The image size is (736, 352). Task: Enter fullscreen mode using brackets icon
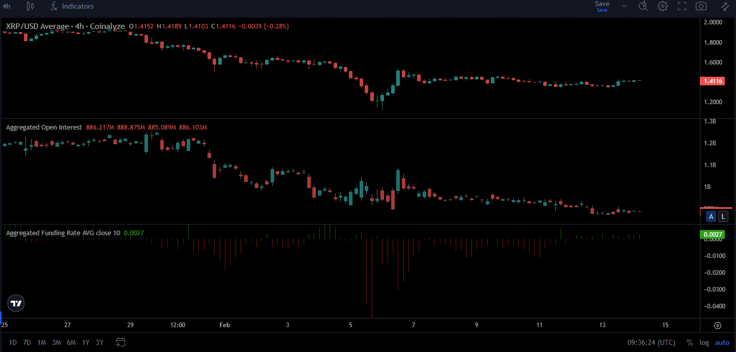click(x=682, y=6)
